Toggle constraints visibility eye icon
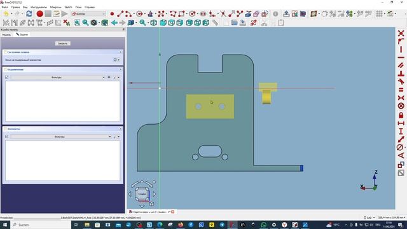The width and height of the screenshot is (407, 229). point(109,78)
